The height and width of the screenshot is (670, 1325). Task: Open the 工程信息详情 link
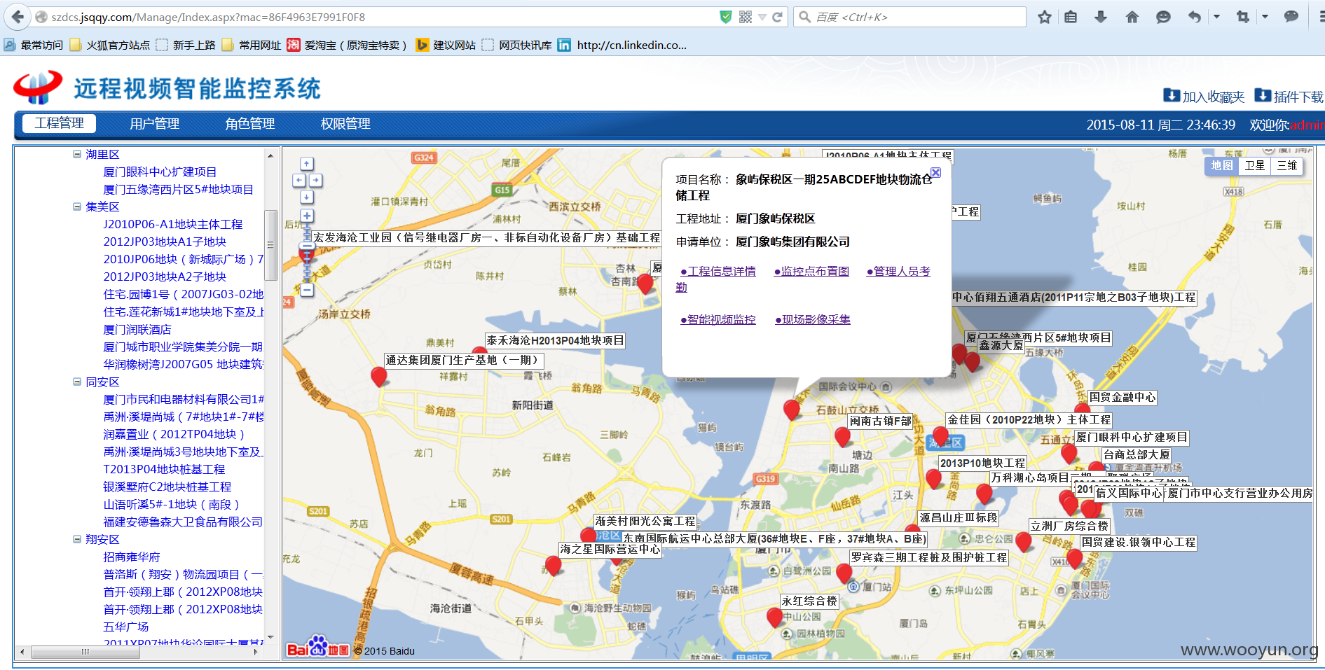[x=718, y=271]
